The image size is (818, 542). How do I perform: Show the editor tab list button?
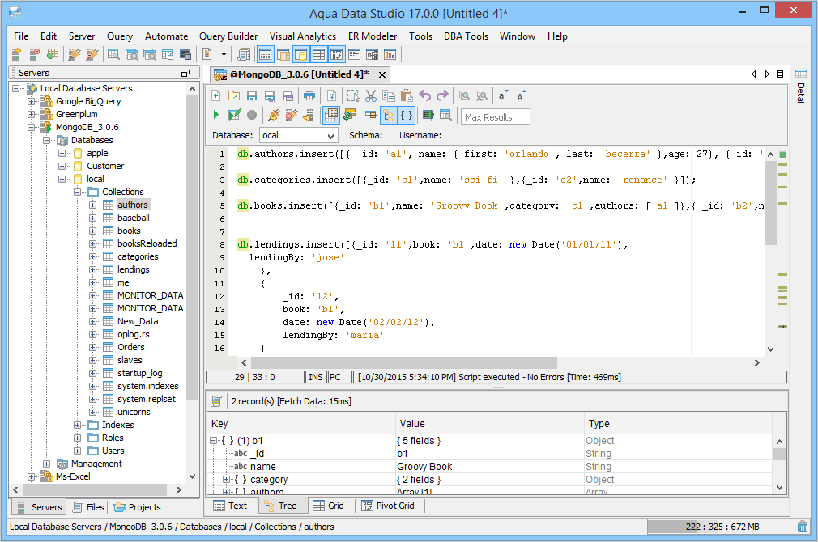pyautogui.click(x=780, y=74)
